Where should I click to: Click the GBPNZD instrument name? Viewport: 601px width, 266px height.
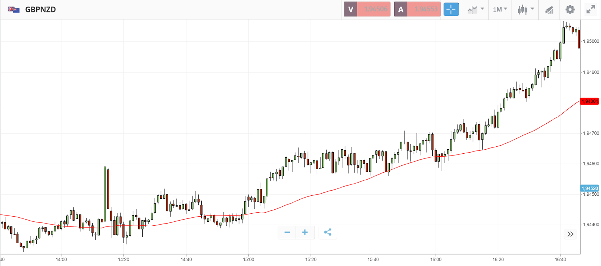coord(40,10)
